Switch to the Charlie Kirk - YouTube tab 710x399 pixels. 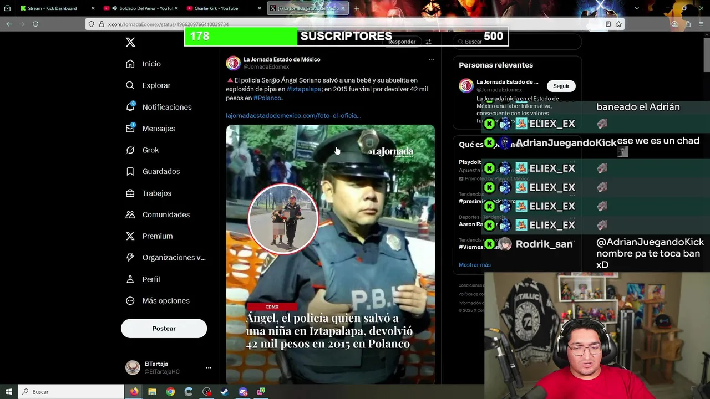[216, 8]
